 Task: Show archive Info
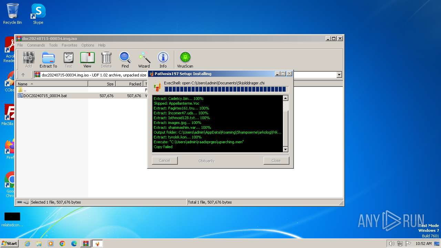(163, 60)
